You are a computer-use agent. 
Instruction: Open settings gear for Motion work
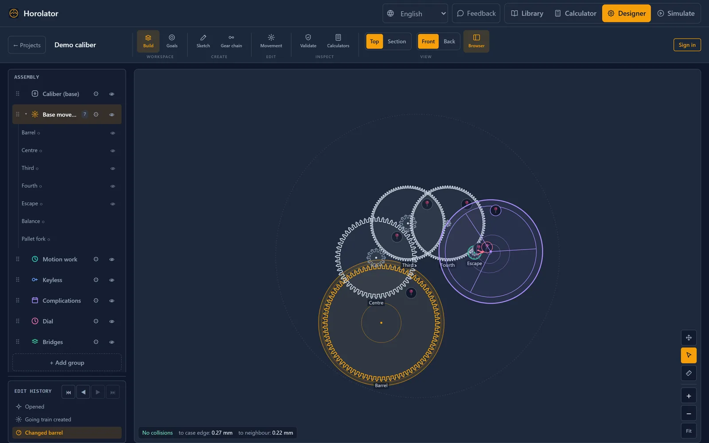pyautogui.click(x=96, y=259)
